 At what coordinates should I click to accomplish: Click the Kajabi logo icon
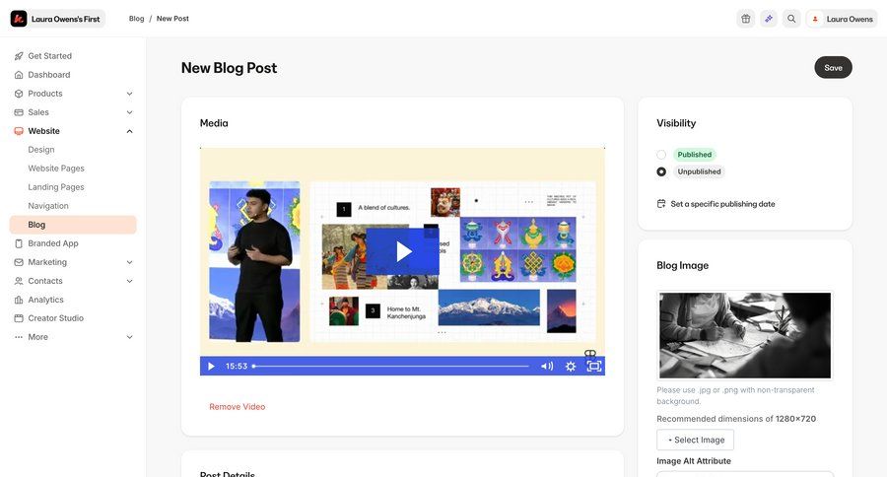[x=19, y=19]
